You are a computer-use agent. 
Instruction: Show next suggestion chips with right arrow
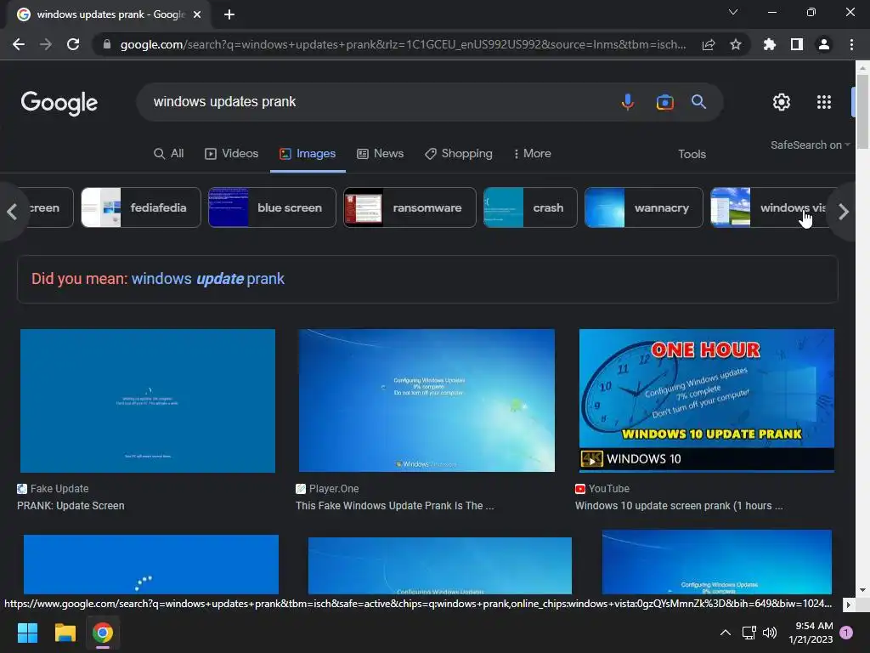[x=844, y=212]
